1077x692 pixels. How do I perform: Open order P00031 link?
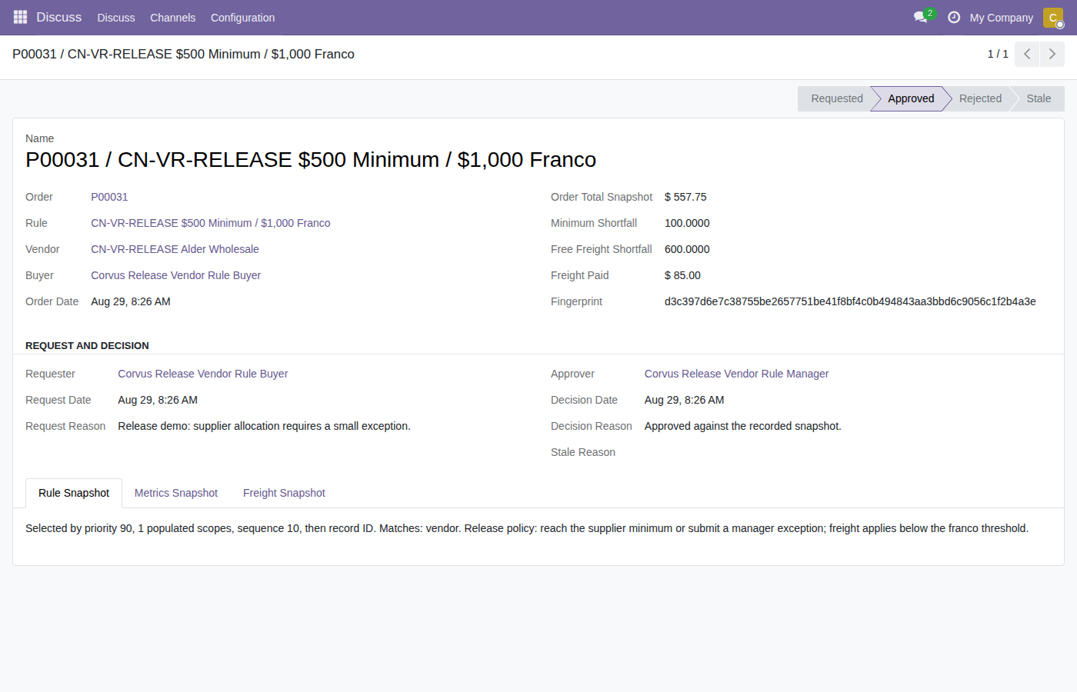click(x=109, y=197)
